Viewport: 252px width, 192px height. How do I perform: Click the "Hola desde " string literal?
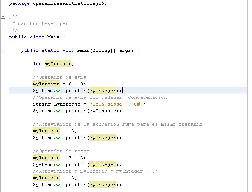click(x=108, y=104)
